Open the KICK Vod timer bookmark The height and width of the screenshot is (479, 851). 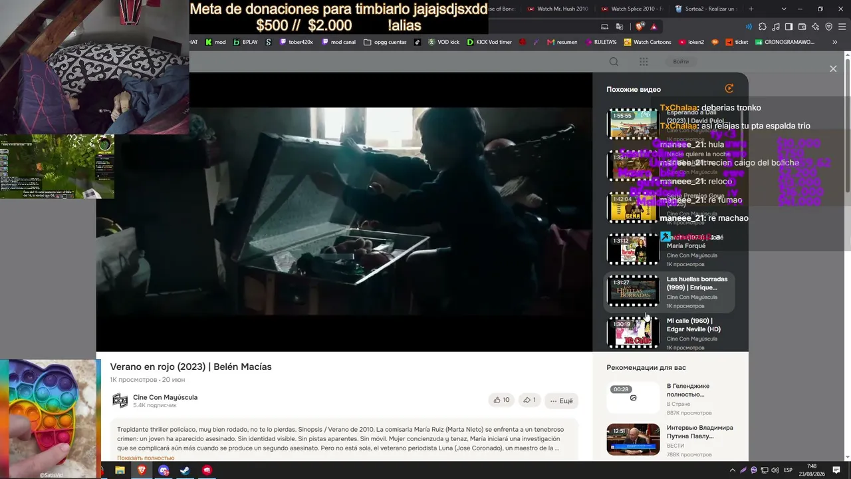click(x=489, y=42)
